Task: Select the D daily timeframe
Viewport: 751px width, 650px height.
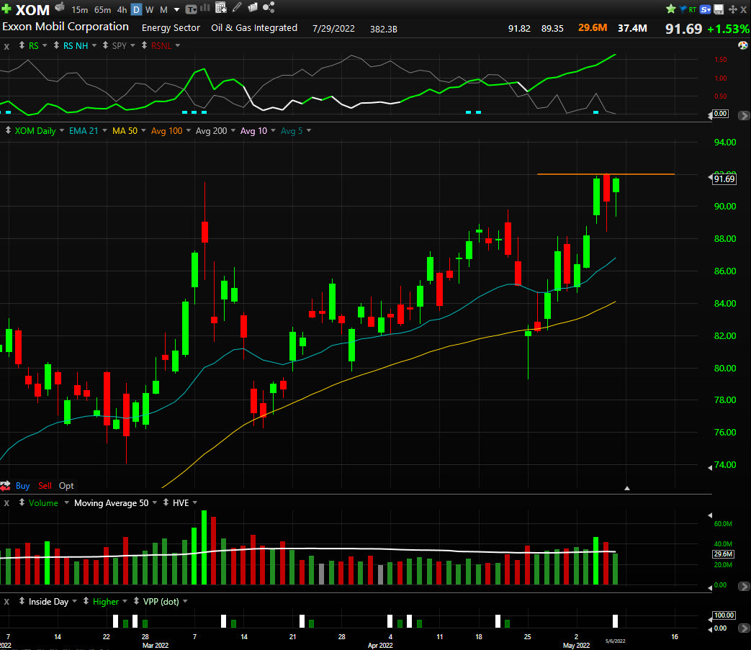Action: click(x=136, y=9)
